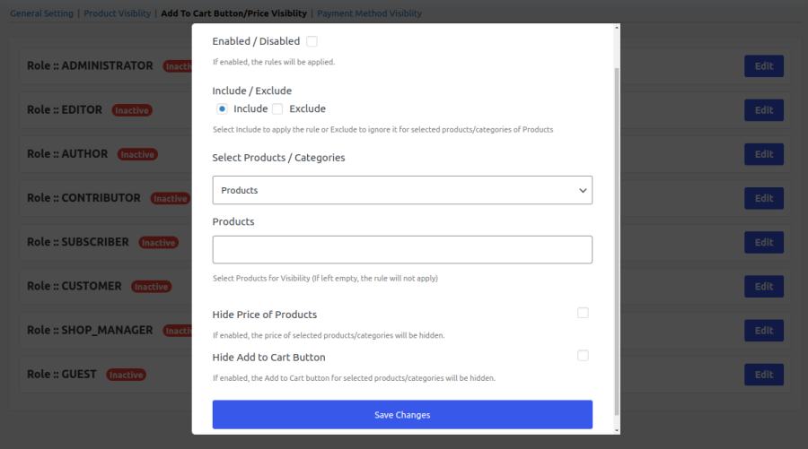Go to the General Setting tab
The width and height of the screenshot is (808, 449).
[x=41, y=13]
